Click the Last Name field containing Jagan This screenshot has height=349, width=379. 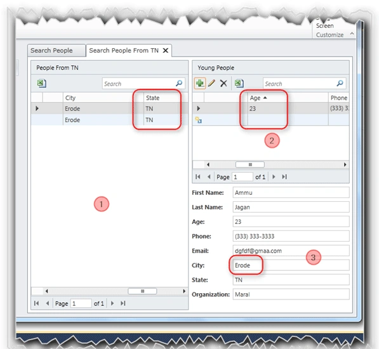point(291,207)
